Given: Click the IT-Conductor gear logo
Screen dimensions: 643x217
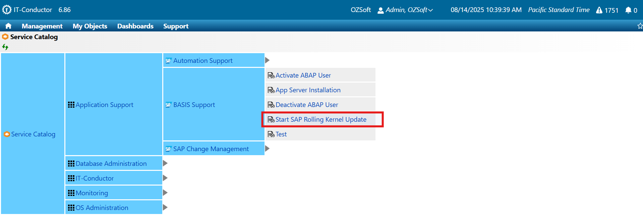Looking at the screenshot, I should click(7, 10).
